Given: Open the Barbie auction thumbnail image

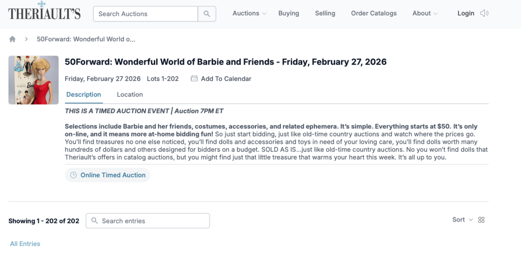Looking at the screenshot, I should point(34,80).
